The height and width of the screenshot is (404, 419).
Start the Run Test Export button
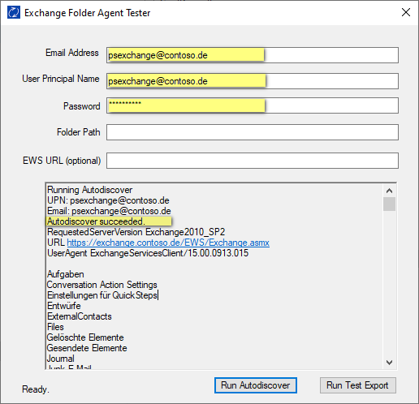click(357, 385)
